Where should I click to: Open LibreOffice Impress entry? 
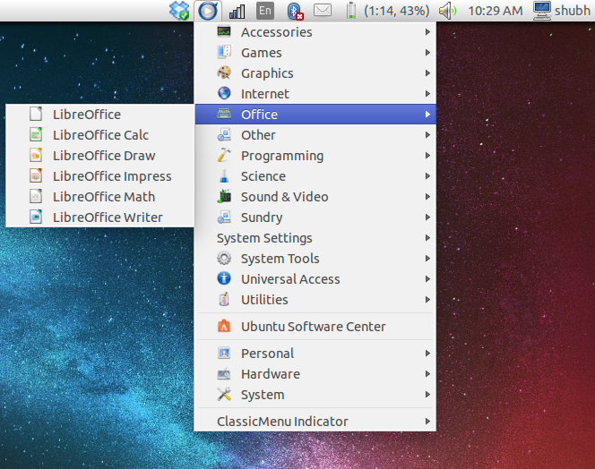point(100,176)
